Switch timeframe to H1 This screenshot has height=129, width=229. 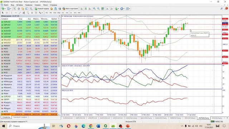pyautogui.click(x=63, y=13)
